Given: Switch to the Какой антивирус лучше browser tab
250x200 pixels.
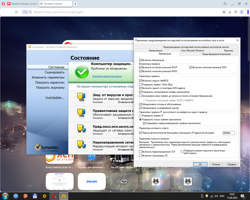Looking at the screenshot, I should 22,4.
